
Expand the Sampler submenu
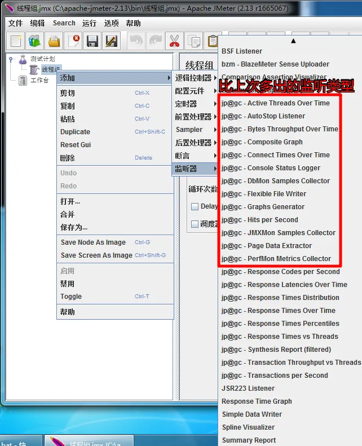tap(196, 130)
